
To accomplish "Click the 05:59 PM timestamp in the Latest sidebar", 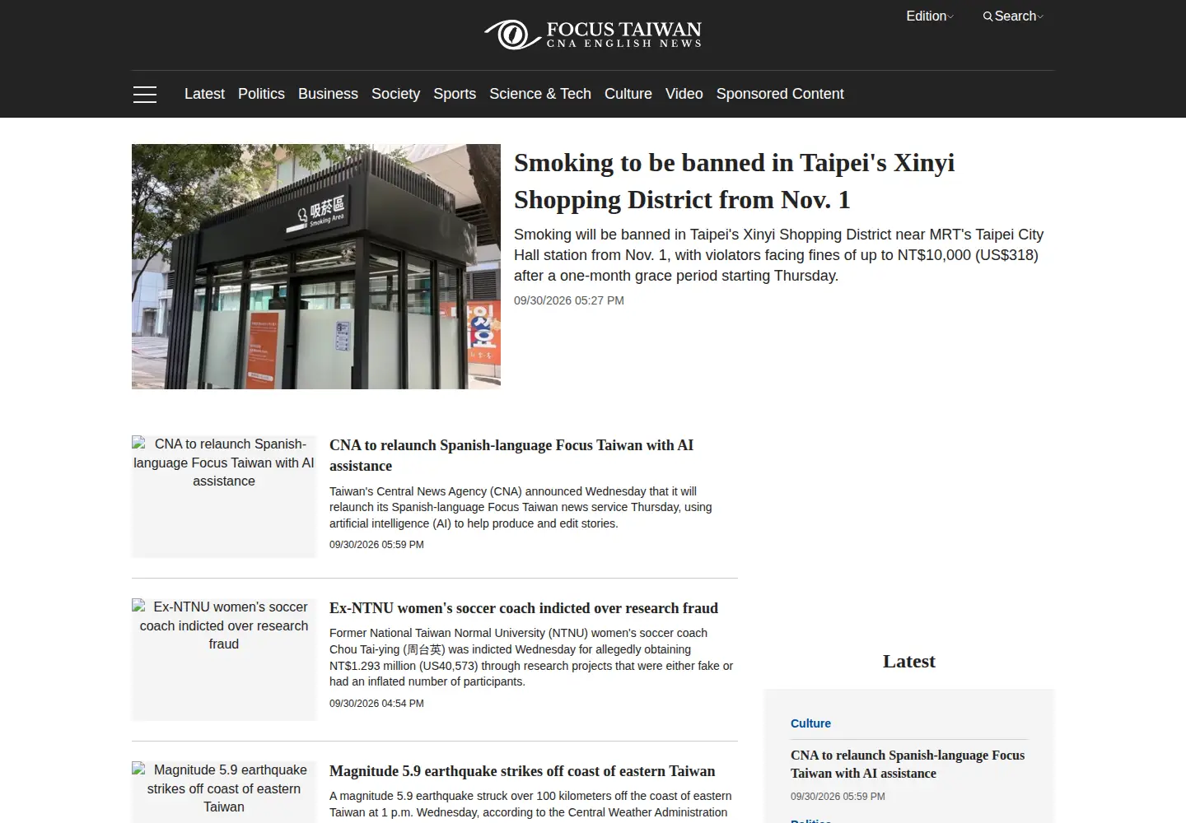I will 838,797.
